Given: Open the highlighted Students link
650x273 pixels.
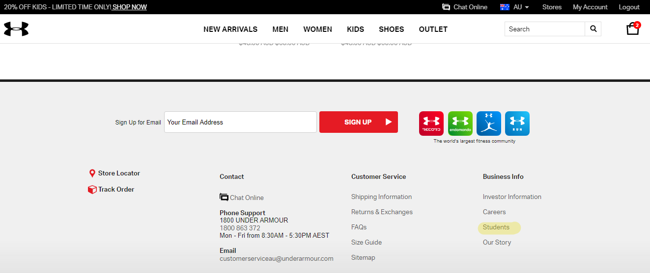Looking at the screenshot, I should (x=496, y=227).
